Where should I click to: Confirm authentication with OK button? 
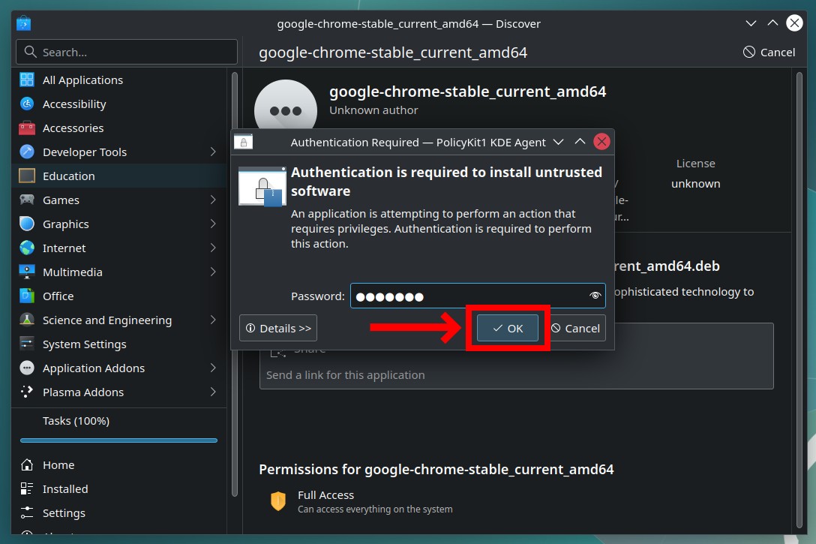pyautogui.click(x=508, y=328)
